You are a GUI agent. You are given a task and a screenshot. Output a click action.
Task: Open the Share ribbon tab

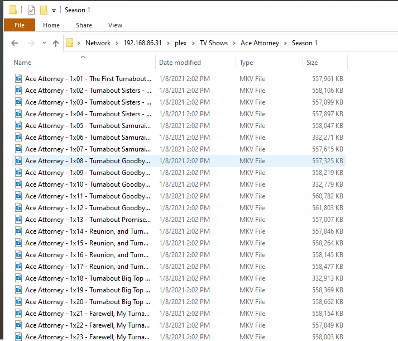84,25
